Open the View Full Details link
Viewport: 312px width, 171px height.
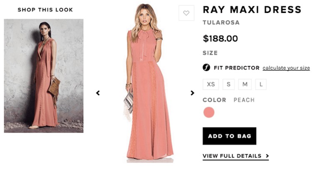coord(232,156)
